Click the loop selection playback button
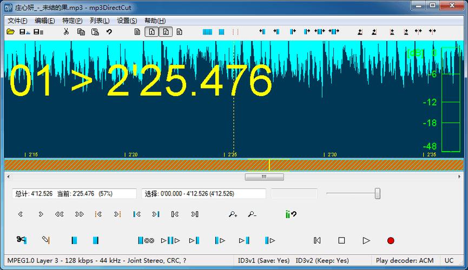 tap(146, 240)
